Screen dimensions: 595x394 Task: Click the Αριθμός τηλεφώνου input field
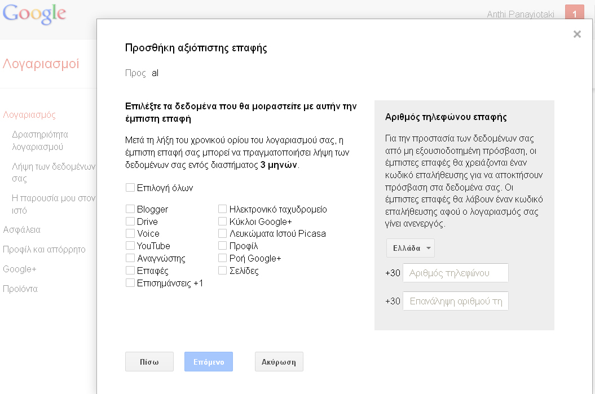click(456, 273)
